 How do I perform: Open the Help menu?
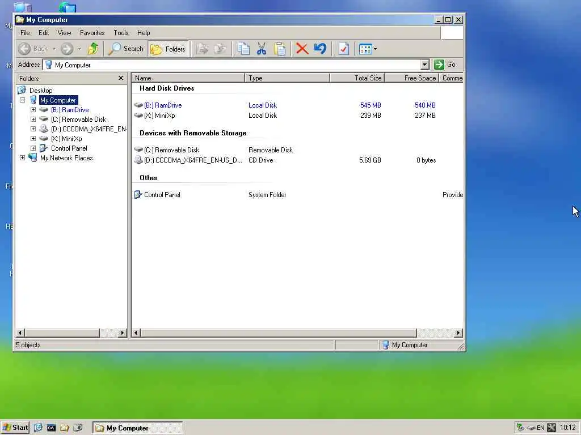click(144, 33)
